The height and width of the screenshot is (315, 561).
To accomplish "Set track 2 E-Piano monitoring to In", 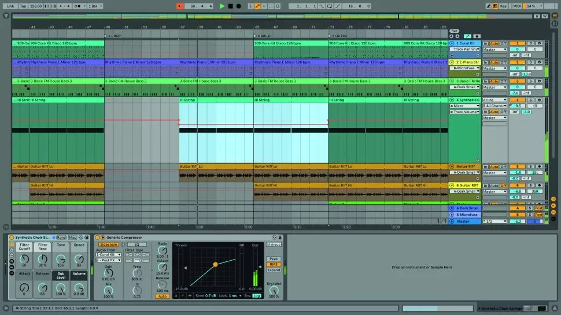I will pyautogui.click(x=485, y=62).
